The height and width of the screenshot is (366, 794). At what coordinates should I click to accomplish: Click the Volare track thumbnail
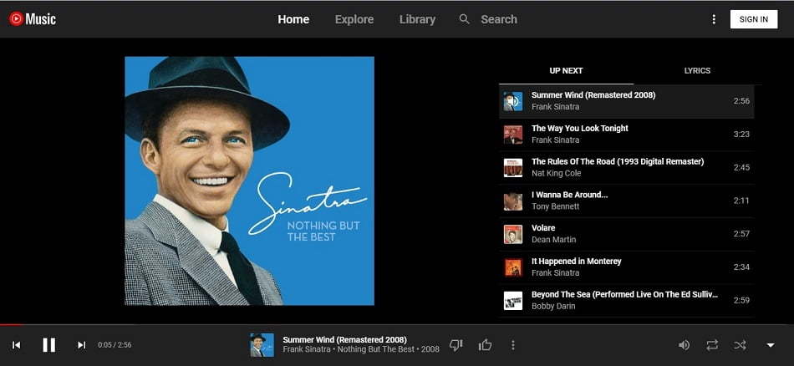[x=513, y=234]
